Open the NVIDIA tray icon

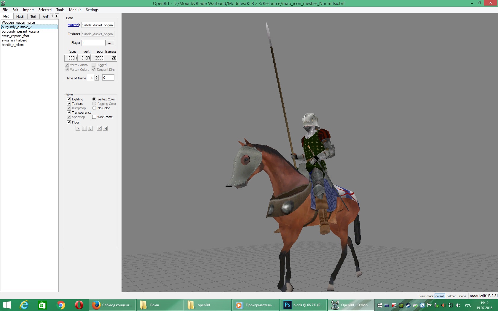(x=401, y=305)
